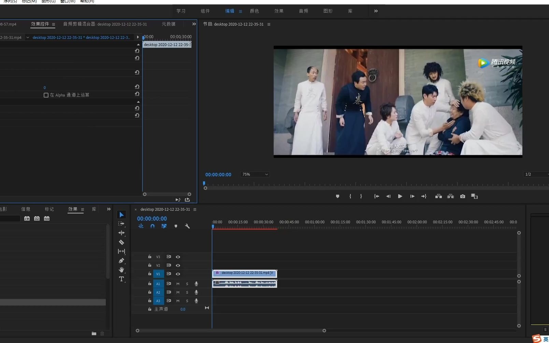Step back one frame

click(388, 196)
